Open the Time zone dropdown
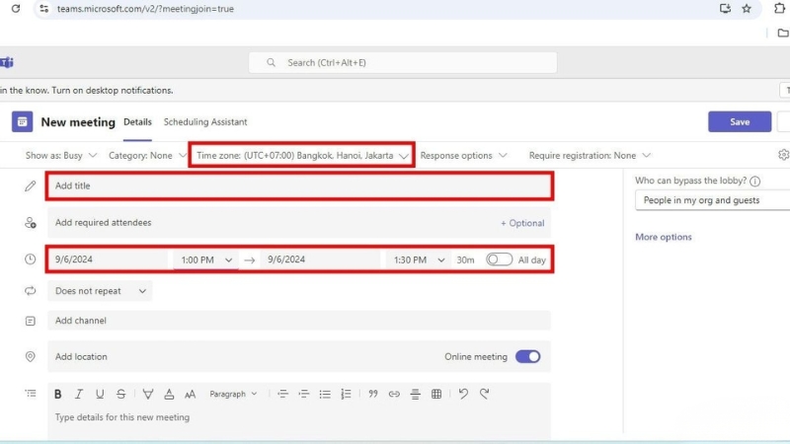Image resolution: width=790 pixels, height=444 pixels. [302, 155]
